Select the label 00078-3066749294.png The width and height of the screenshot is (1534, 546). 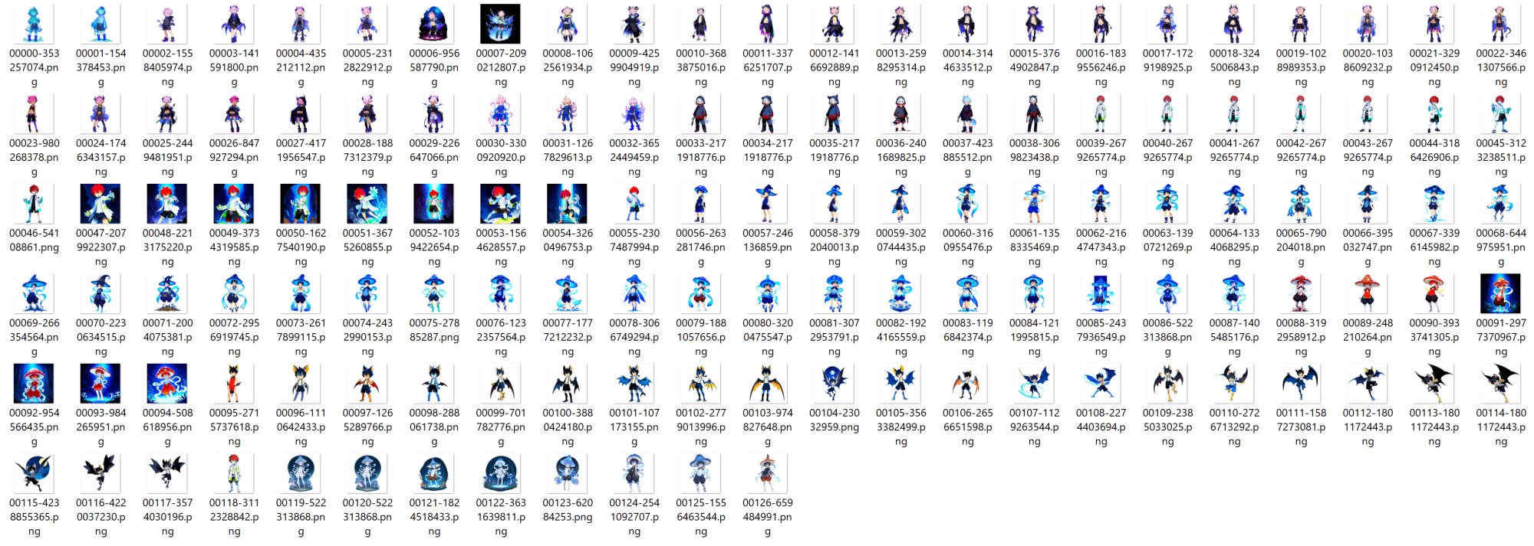coord(634,337)
